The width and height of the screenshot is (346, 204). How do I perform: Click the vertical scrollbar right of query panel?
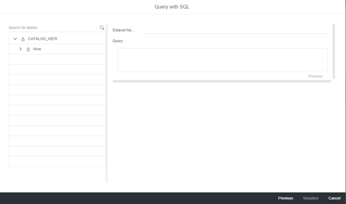pos(333,51)
